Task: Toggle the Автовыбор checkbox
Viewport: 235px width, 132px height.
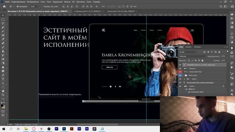Action: pyautogui.click(x=18, y=7)
